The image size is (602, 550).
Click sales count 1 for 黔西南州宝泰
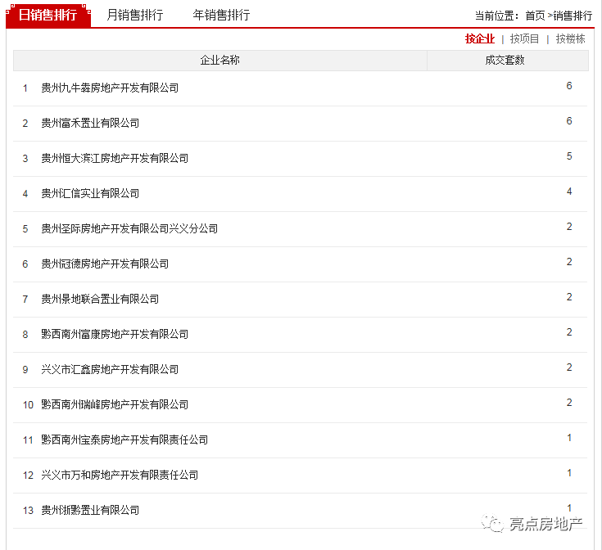click(569, 438)
